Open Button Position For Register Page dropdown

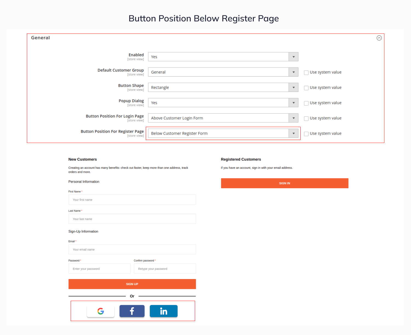[223, 133]
